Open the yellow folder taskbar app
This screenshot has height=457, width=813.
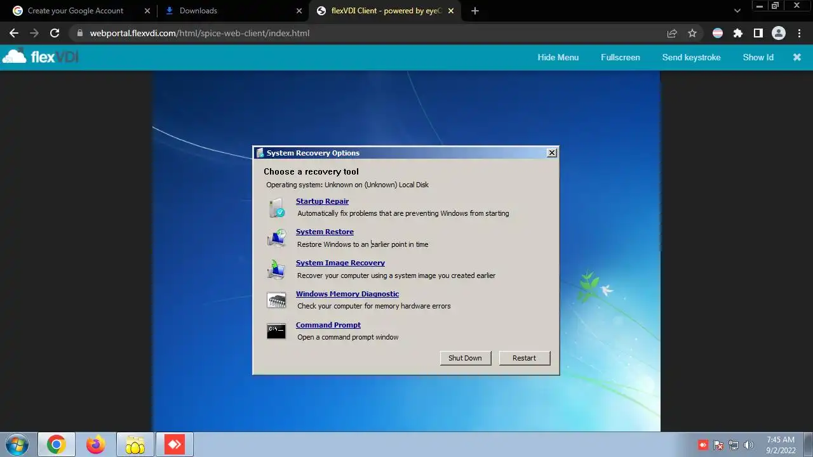click(135, 444)
